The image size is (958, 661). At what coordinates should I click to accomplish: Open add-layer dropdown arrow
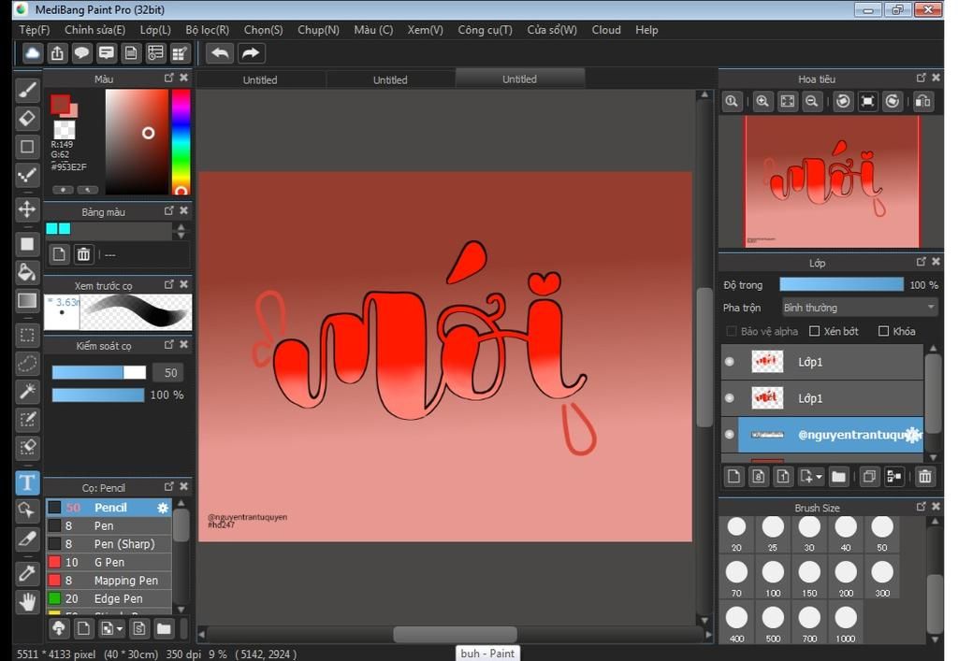[x=819, y=477]
